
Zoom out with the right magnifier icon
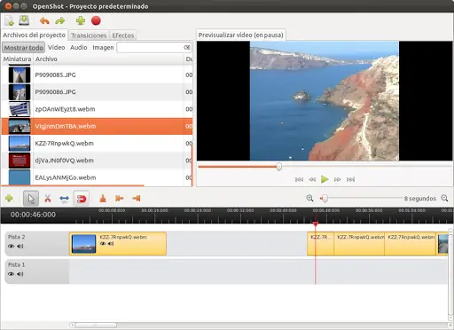point(444,198)
